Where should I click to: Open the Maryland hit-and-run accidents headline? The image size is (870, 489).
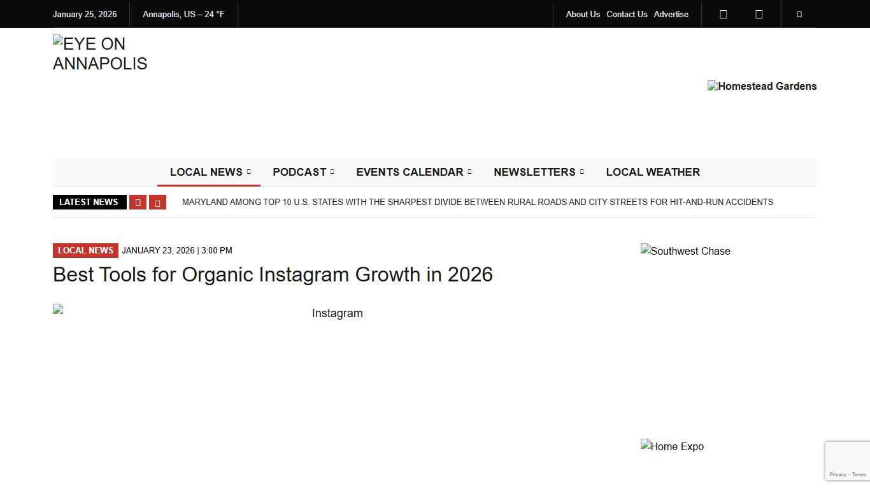coord(478,202)
